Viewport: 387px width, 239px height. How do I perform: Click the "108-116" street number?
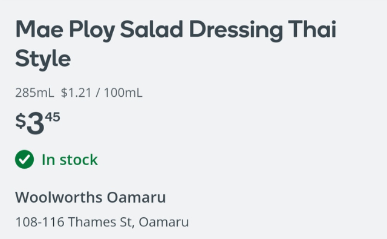coord(40,221)
